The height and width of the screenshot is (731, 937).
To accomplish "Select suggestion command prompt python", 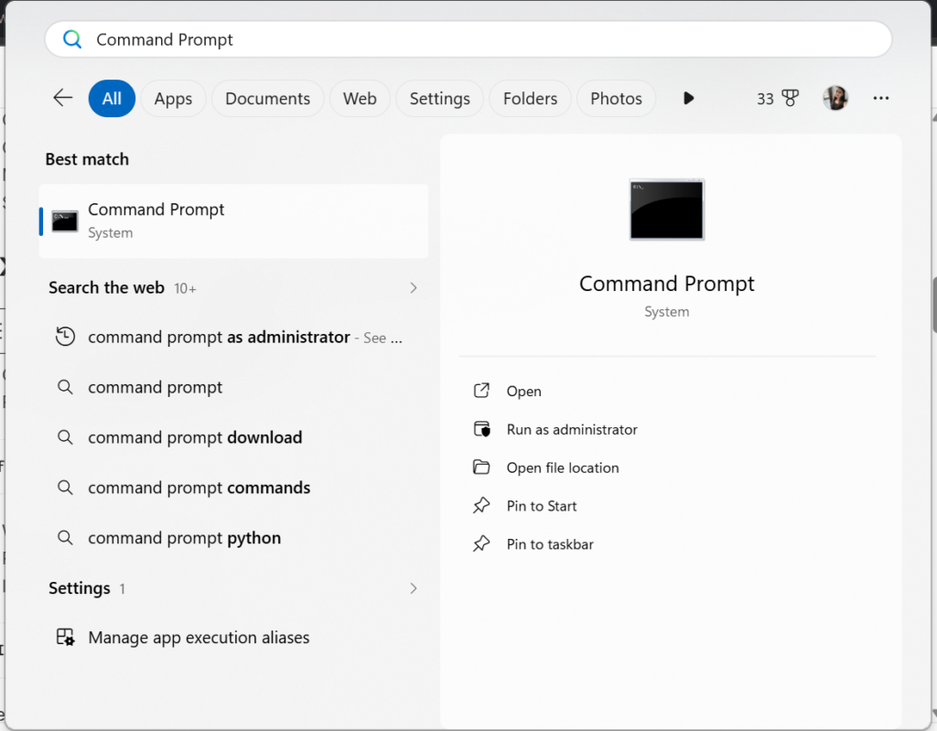I will [233, 537].
